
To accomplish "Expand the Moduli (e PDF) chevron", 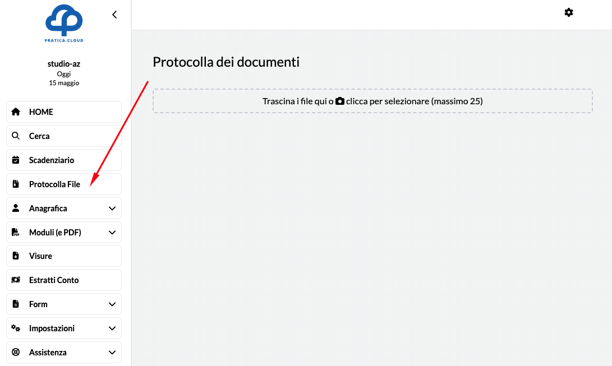I will [x=112, y=233].
